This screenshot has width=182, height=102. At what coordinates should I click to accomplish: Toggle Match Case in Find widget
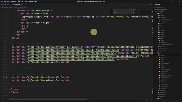pyautogui.click(x=129, y=10)
